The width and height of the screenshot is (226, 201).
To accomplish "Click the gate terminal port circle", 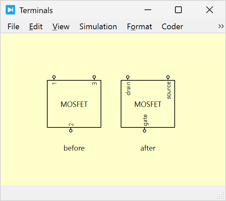I will [x=145, y=131].
